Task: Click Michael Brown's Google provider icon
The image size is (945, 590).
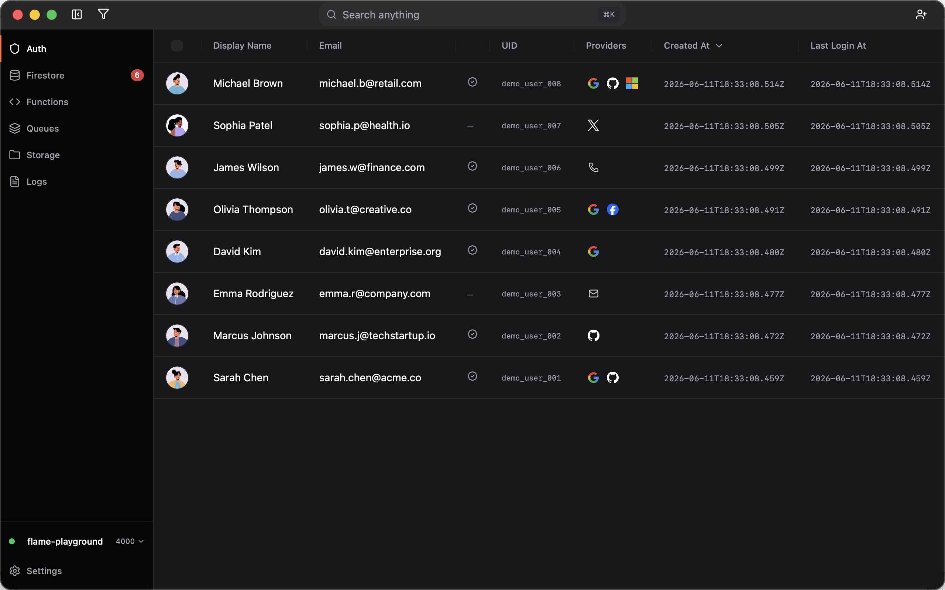Action: click(593, 83)
